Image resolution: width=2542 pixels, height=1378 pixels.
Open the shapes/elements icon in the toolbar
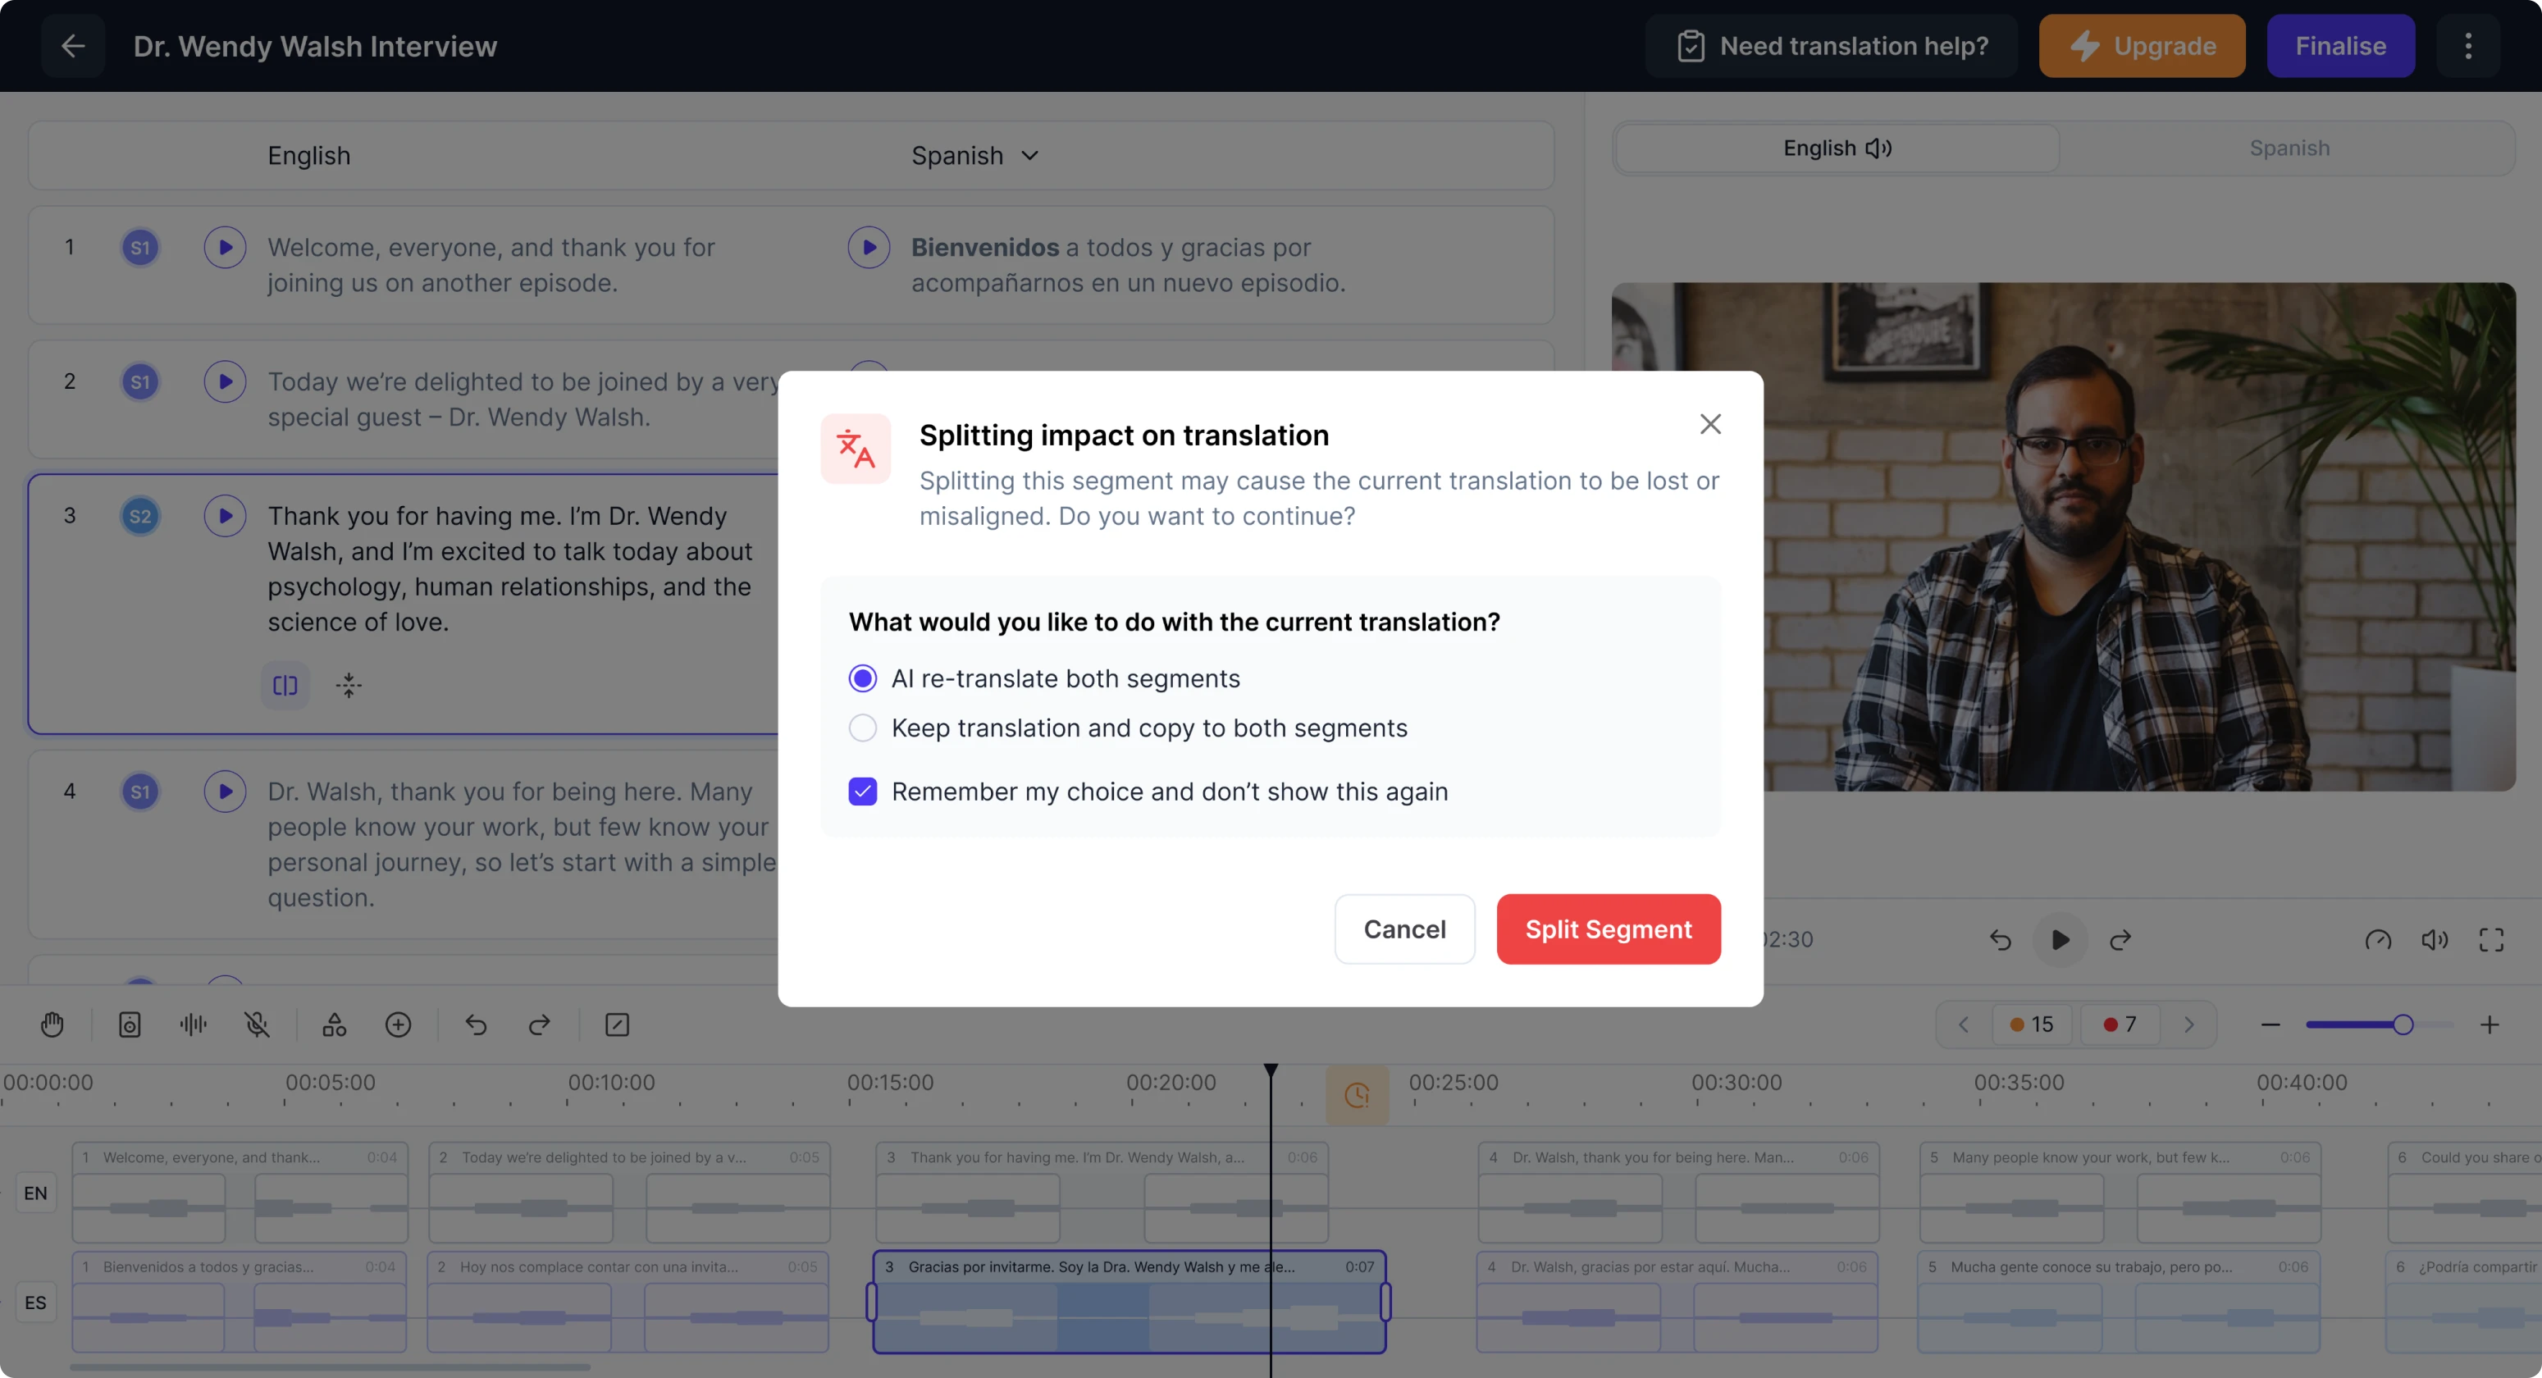tap(334, 1024)
